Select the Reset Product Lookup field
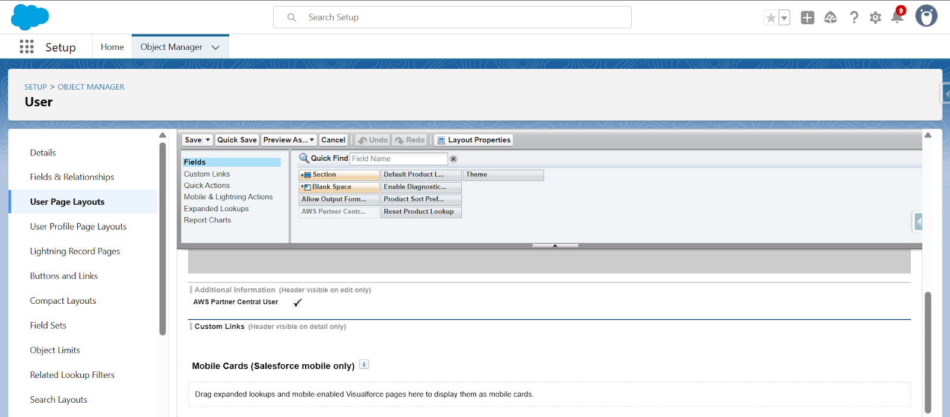The height and width of the screenshot is (417, 950). click(421, 212)
